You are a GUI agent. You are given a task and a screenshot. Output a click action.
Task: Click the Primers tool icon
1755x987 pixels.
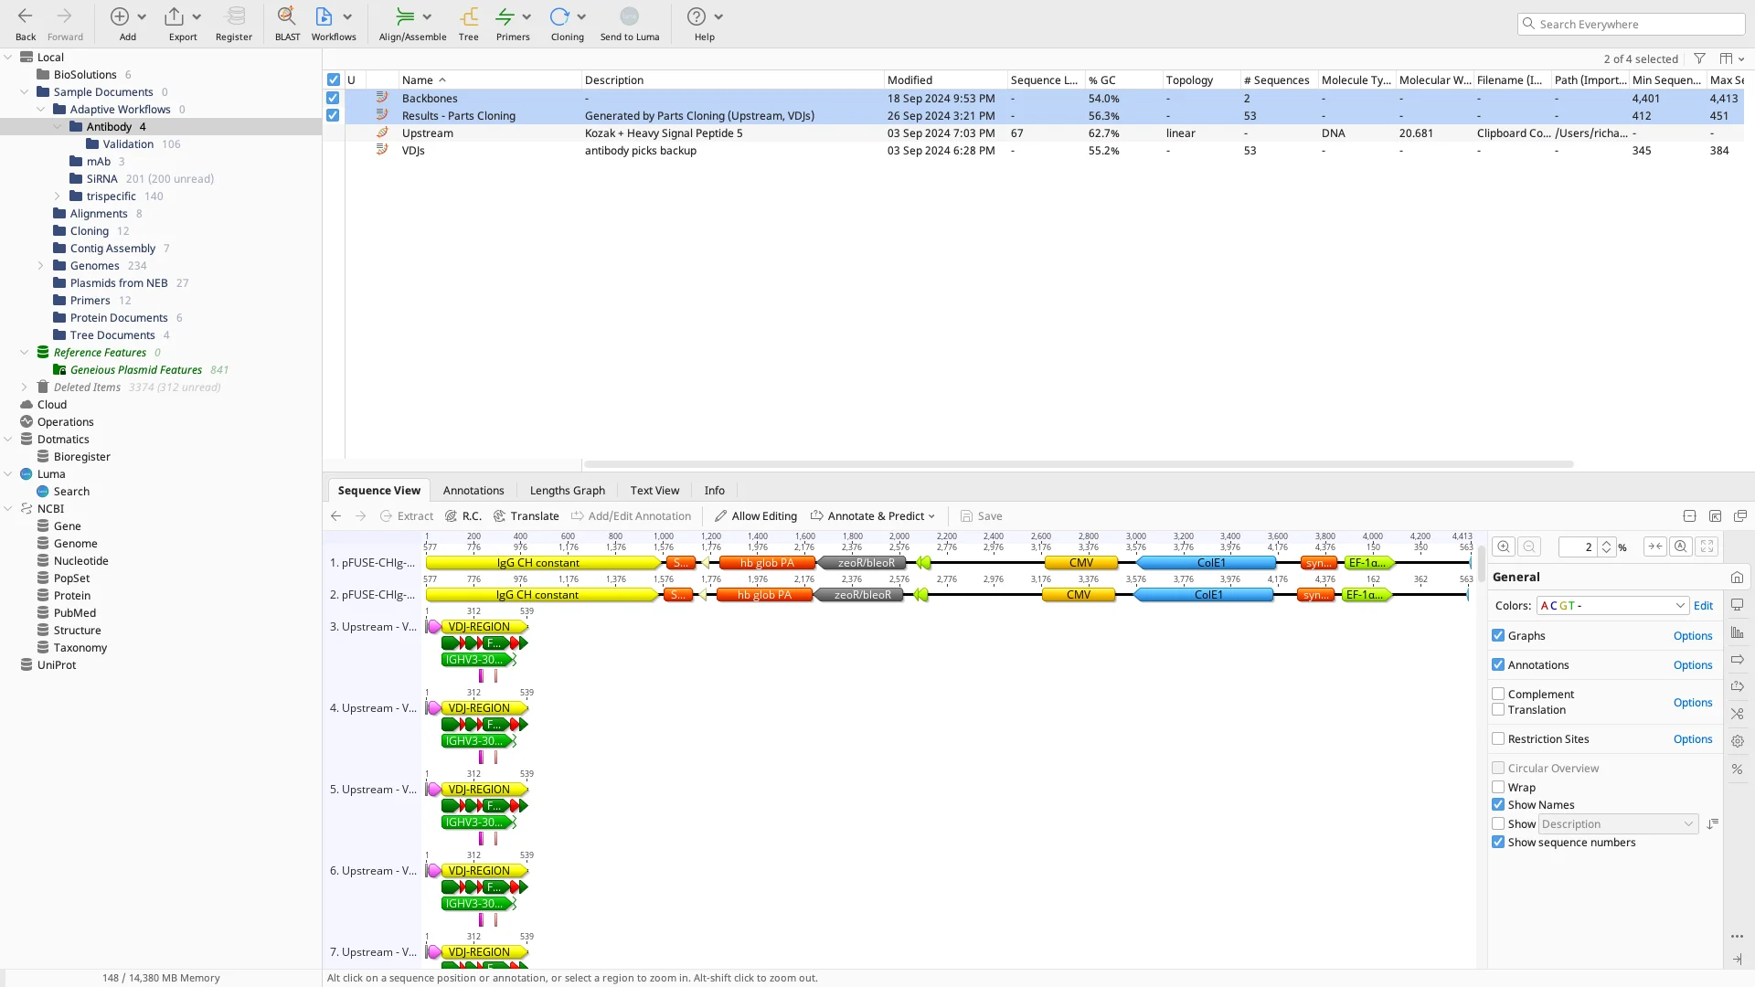coord(505,16)
